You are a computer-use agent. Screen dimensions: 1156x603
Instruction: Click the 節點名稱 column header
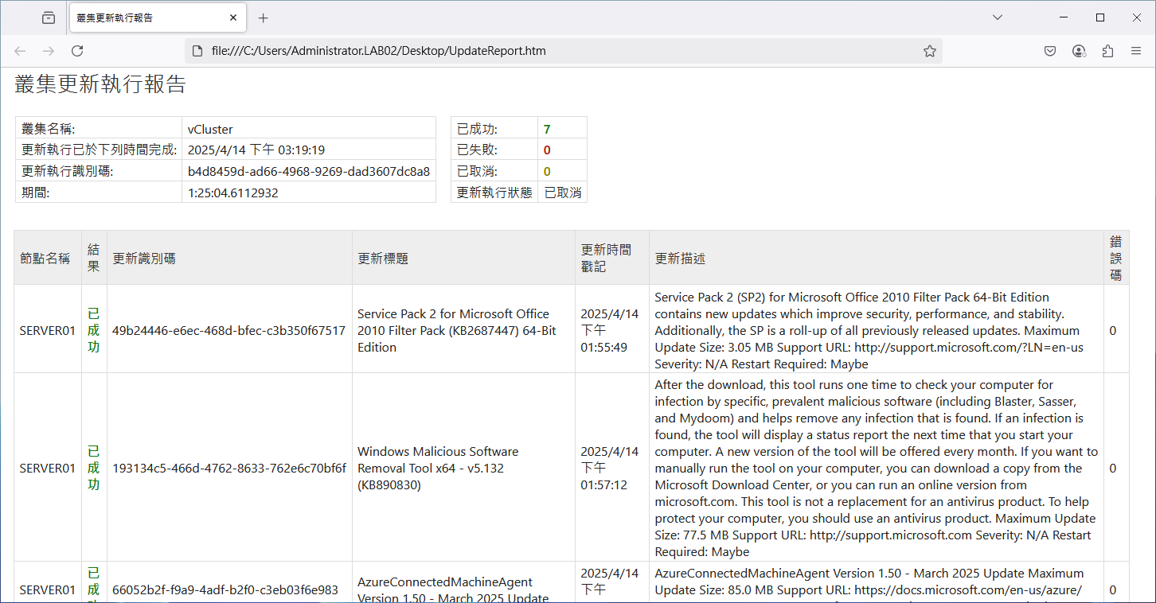point(45,259)
